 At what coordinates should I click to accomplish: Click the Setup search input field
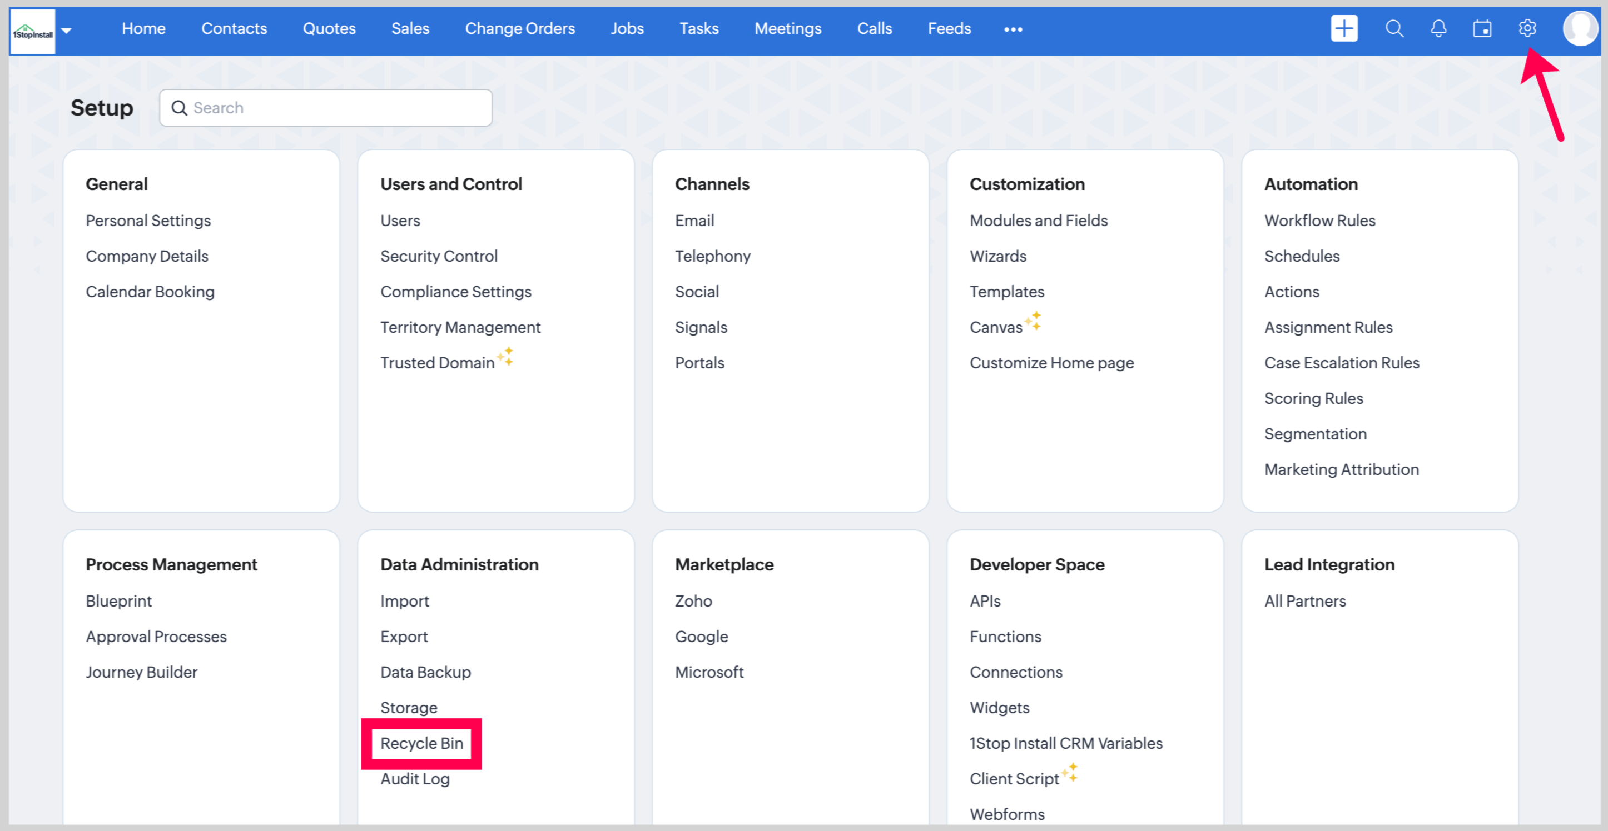pos(337,108)
